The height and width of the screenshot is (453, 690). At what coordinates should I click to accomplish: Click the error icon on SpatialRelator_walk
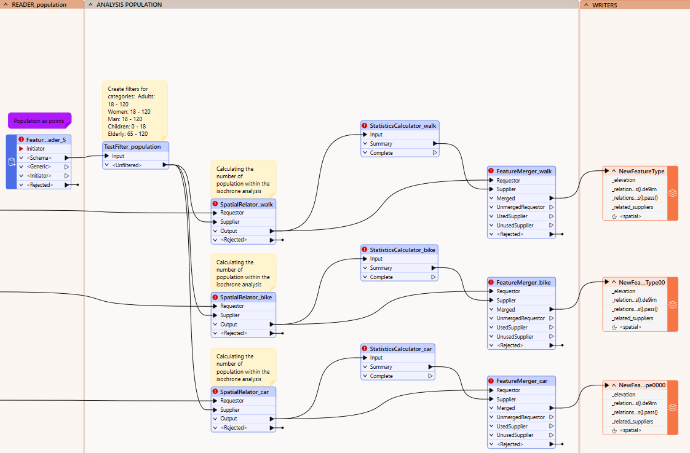coord(215,204)
